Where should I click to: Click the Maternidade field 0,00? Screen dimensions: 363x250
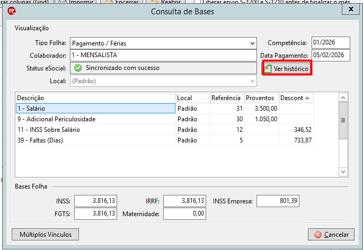point(184,213)
